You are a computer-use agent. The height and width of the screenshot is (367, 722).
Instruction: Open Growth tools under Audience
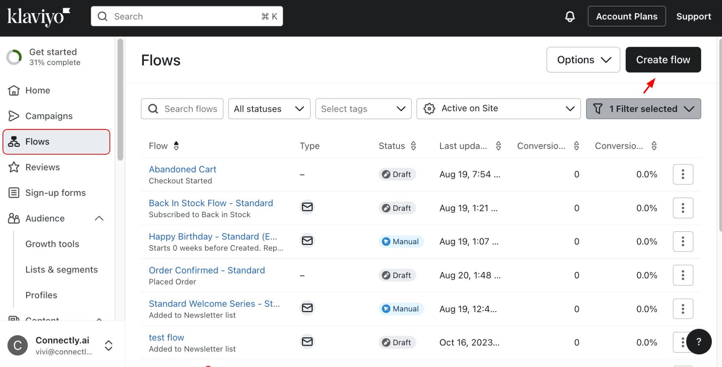pyautogui.click(x=52, y=244)
